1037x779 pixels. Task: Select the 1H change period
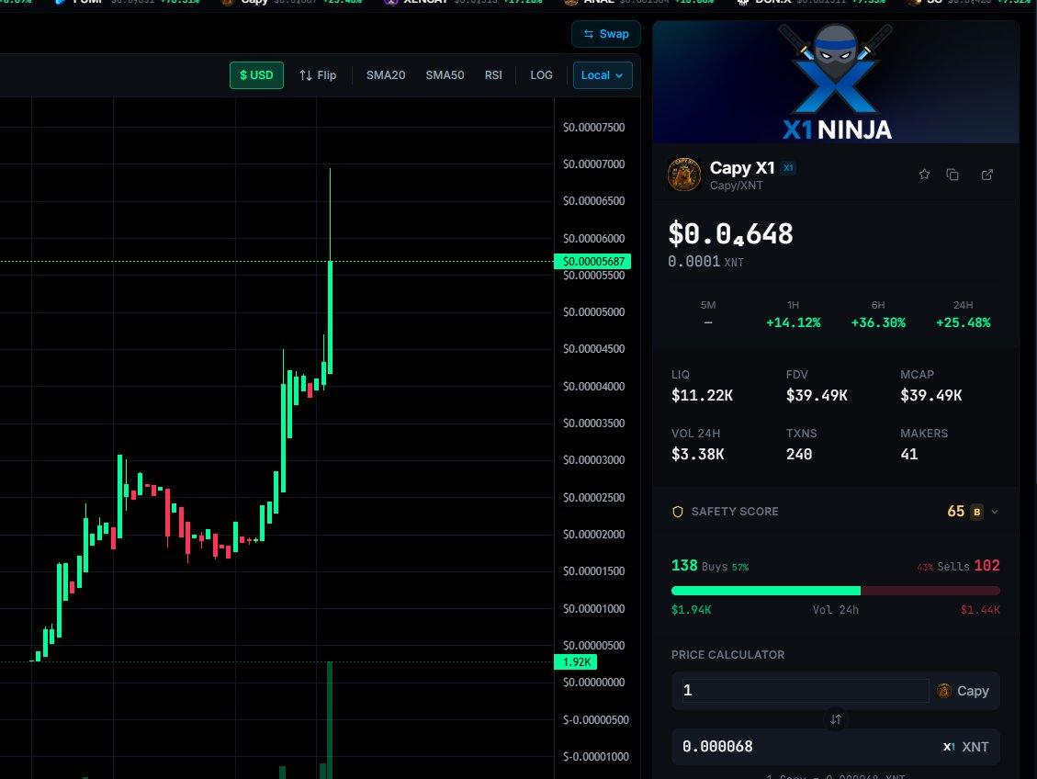click(793, 314)
